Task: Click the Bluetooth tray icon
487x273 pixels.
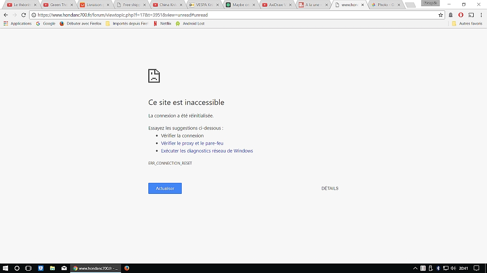Action: coord(438,268)
